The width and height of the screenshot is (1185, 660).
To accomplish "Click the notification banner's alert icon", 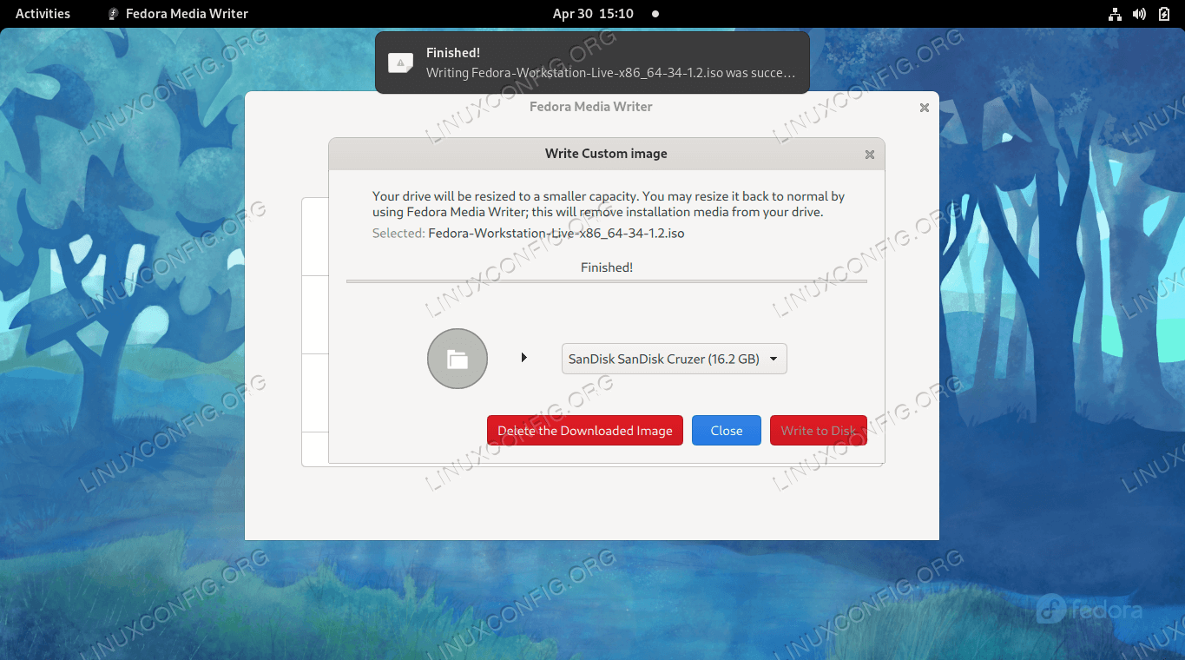I will [x=400, y=63].
